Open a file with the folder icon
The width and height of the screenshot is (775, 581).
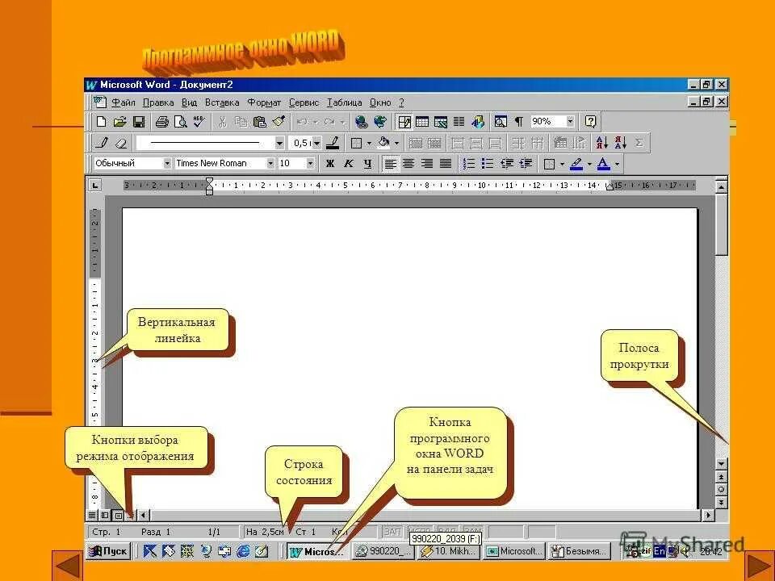(x=120, y=122)
